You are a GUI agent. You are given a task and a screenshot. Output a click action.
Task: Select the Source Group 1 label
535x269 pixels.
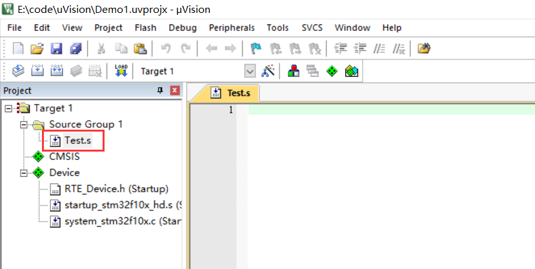click(x=86, y=125)
